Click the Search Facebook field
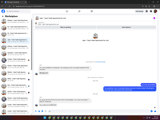Screen dimensions: 160x120 pyautogui.click(x=19, y=11)
